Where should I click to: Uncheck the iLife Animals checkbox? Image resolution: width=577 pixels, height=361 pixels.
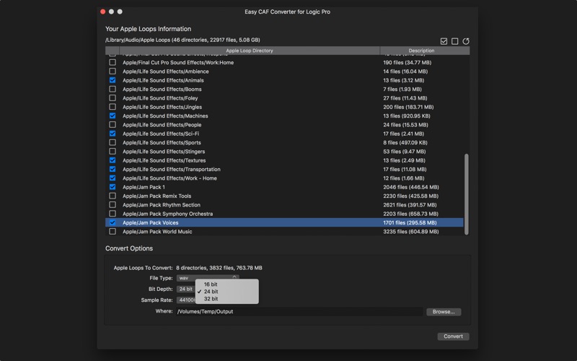coord(113,80)
